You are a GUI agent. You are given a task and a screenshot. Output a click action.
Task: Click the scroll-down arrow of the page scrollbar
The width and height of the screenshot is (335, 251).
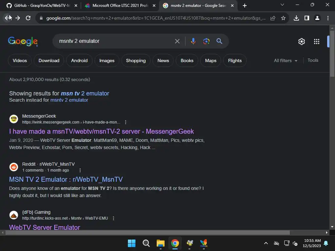332,227
